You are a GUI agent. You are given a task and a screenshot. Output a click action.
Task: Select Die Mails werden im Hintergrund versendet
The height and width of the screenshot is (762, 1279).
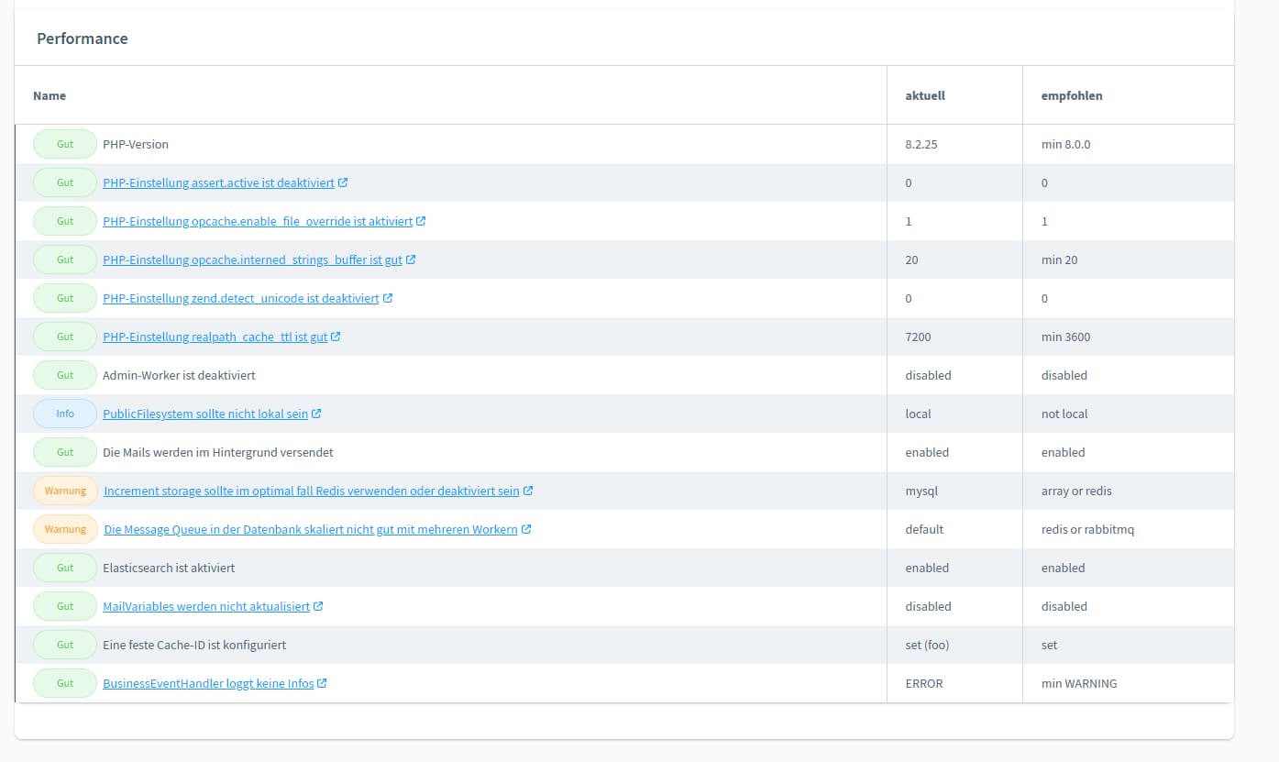click(x=218, y=452)
